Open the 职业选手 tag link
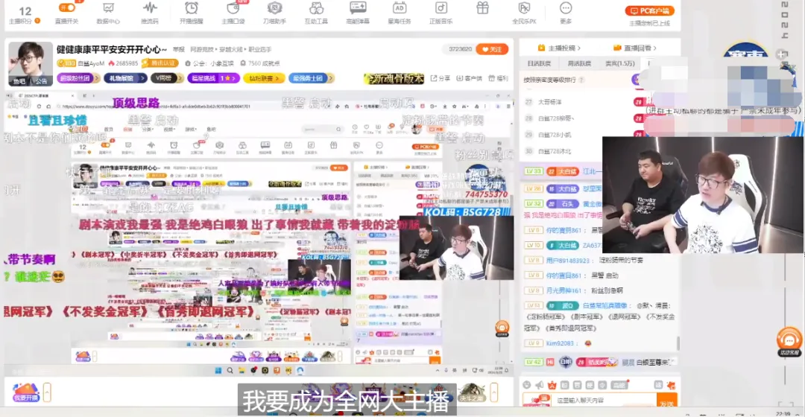The height and width of the screenshot is (417, 805). coord(260,50)
